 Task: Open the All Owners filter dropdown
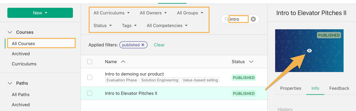153,13
